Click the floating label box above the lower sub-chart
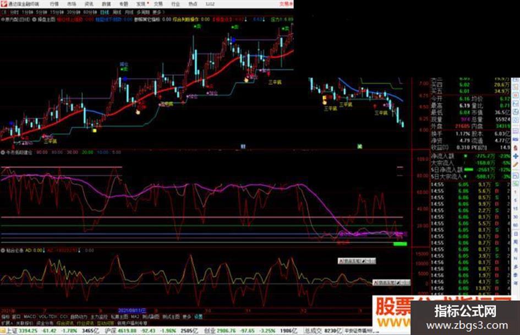520x335 pixels. tap(357, 261)
